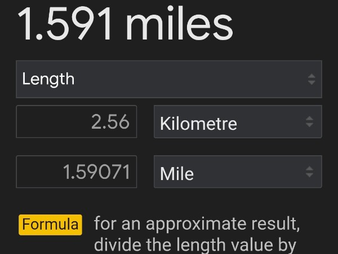The image size is (338, 254).
Task: Open the Mile unit dropdown
Action: 237,172
